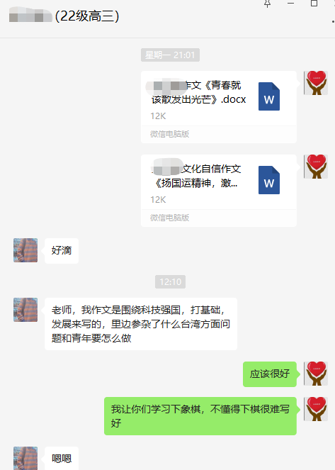Pin the chat window on top
Screen dimensions: 335x470
click(267, 4)
